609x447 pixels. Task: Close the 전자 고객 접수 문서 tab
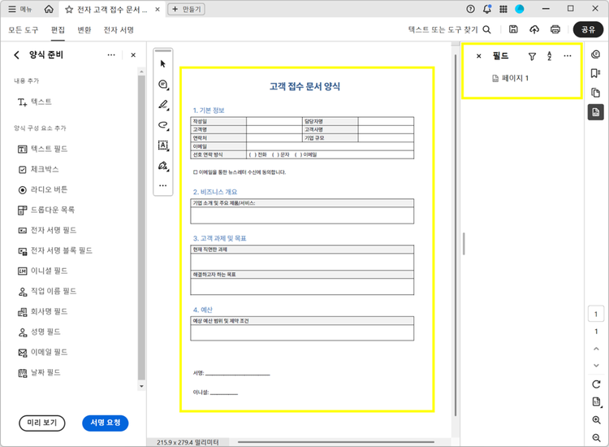pyautogui.click(x=158, y=9)
